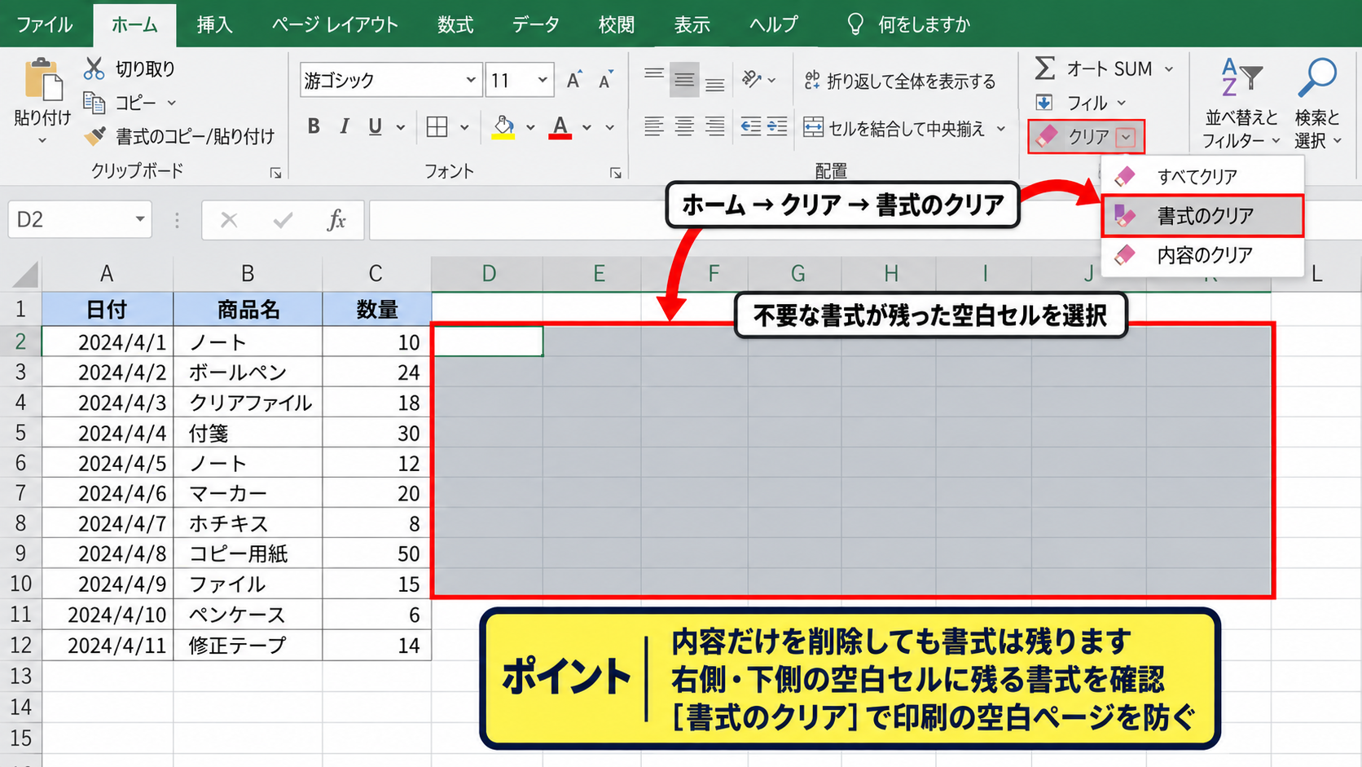
Task: Toggle Bold formatting
Action: 314,126
